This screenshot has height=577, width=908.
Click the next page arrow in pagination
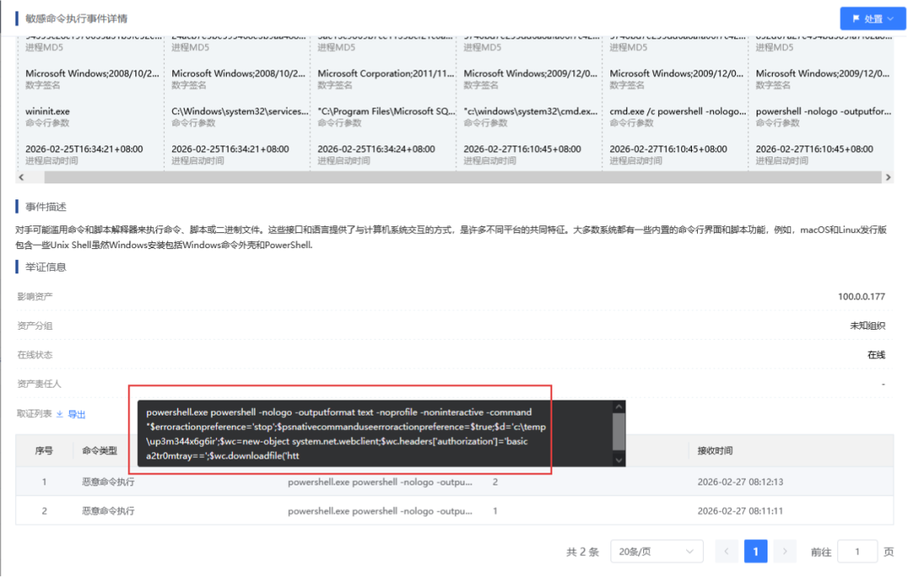pos(784,551)
